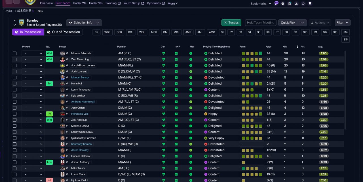Tick the selection checkbox for Mike Trésor
This screenshot has width=363, height=182.
point(15,168)
